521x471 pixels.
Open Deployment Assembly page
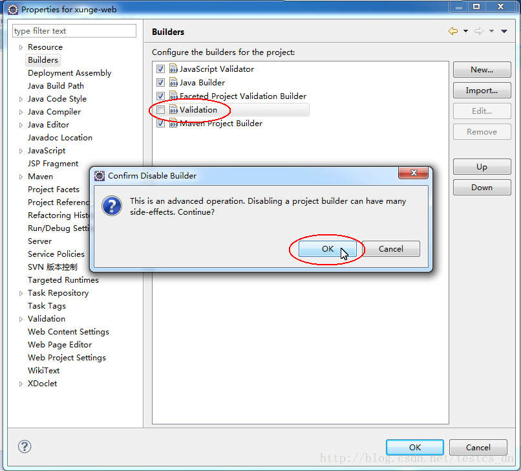point(69,73)
